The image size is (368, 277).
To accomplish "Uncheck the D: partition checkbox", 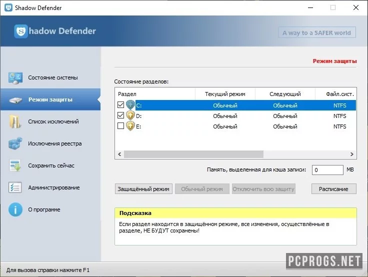I will pos(120,115).
